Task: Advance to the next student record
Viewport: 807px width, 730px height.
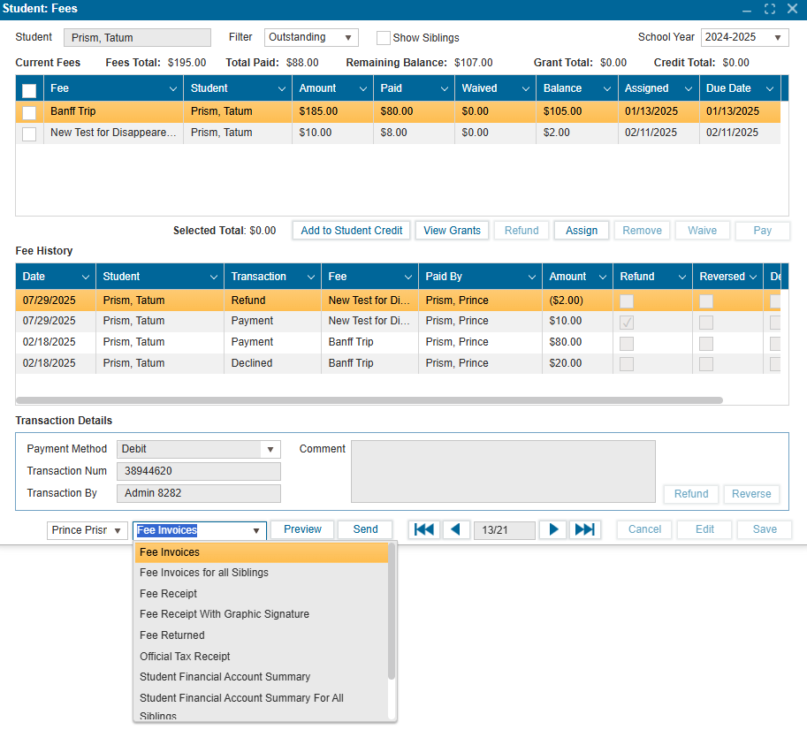Action: (553, 529)
